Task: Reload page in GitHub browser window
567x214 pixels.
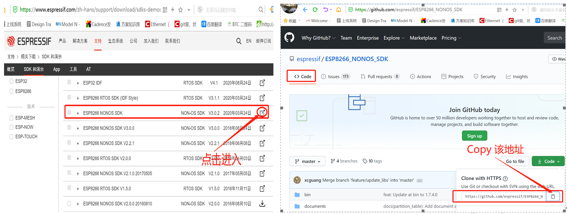Action: [x=315, y=10]
